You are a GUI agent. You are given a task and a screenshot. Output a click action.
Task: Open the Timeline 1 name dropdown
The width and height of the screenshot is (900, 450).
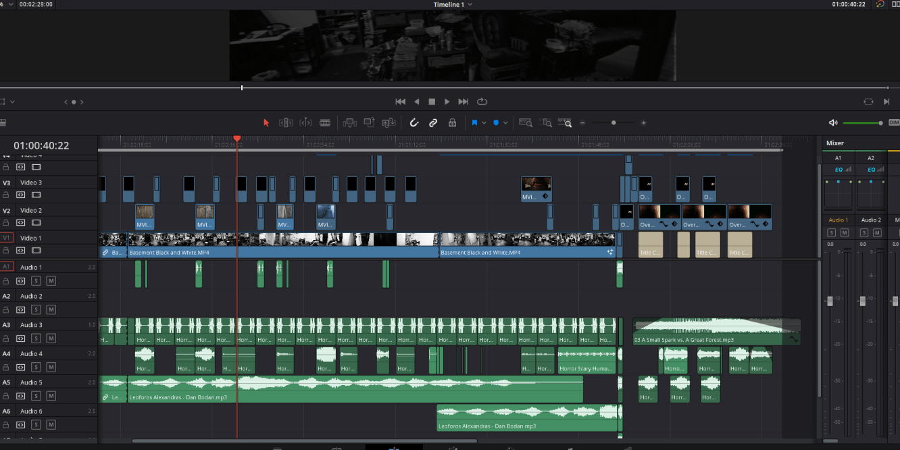[x=470, y=5]
